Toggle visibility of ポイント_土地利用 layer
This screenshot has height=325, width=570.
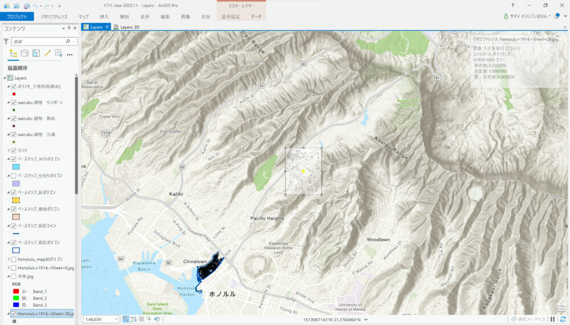[14, 87]
